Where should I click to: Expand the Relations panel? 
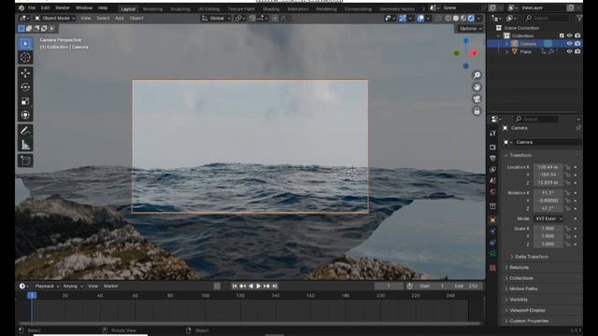(x=517, y=268)
